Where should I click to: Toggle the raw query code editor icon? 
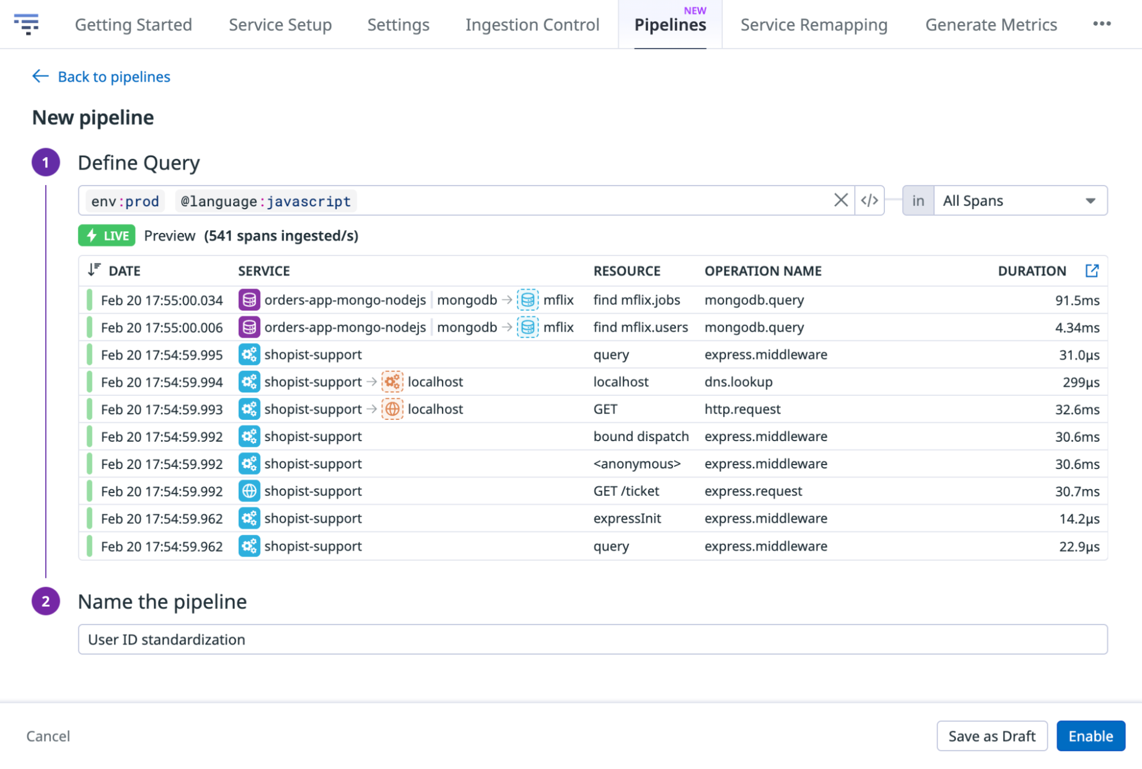[x=869, y=201]
